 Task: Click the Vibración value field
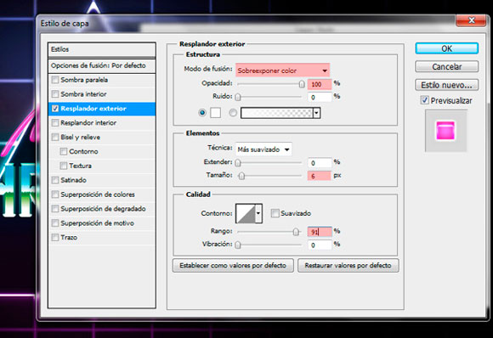320,245
